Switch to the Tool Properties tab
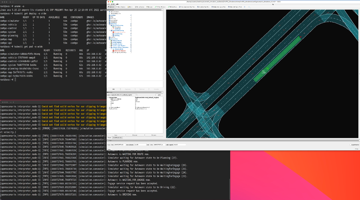Screen dimensions: 360x200 coord(117,138)
